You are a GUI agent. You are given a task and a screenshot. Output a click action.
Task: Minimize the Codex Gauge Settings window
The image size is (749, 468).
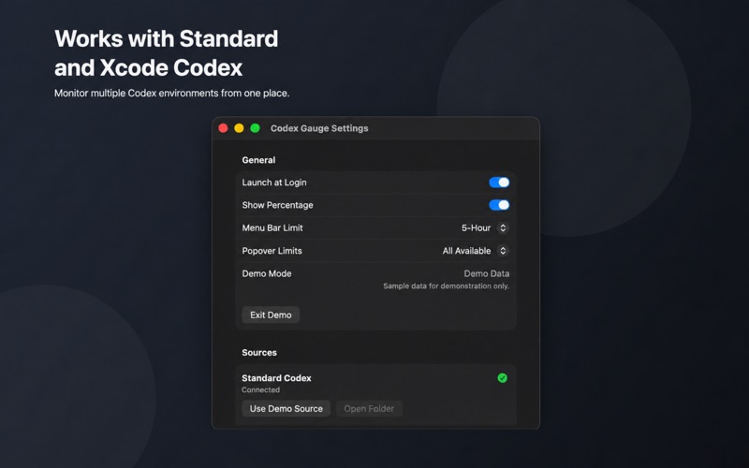(239, 128)
